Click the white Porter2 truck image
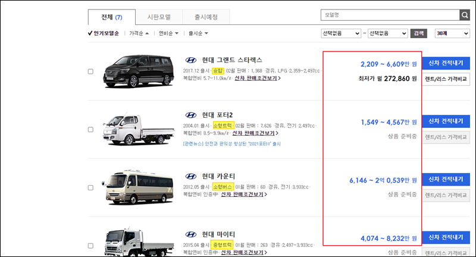476x257 pixels. pos(139,129)
